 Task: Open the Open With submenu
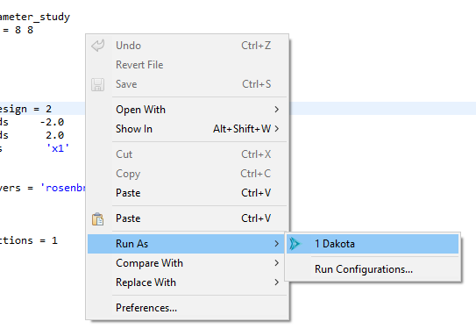click(187, 110)
